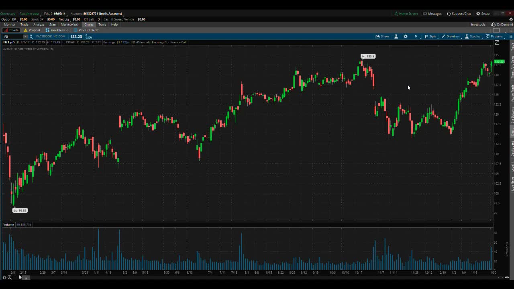514x289 pixels.
Task: Click the Share button
Action: click(382, 37)
